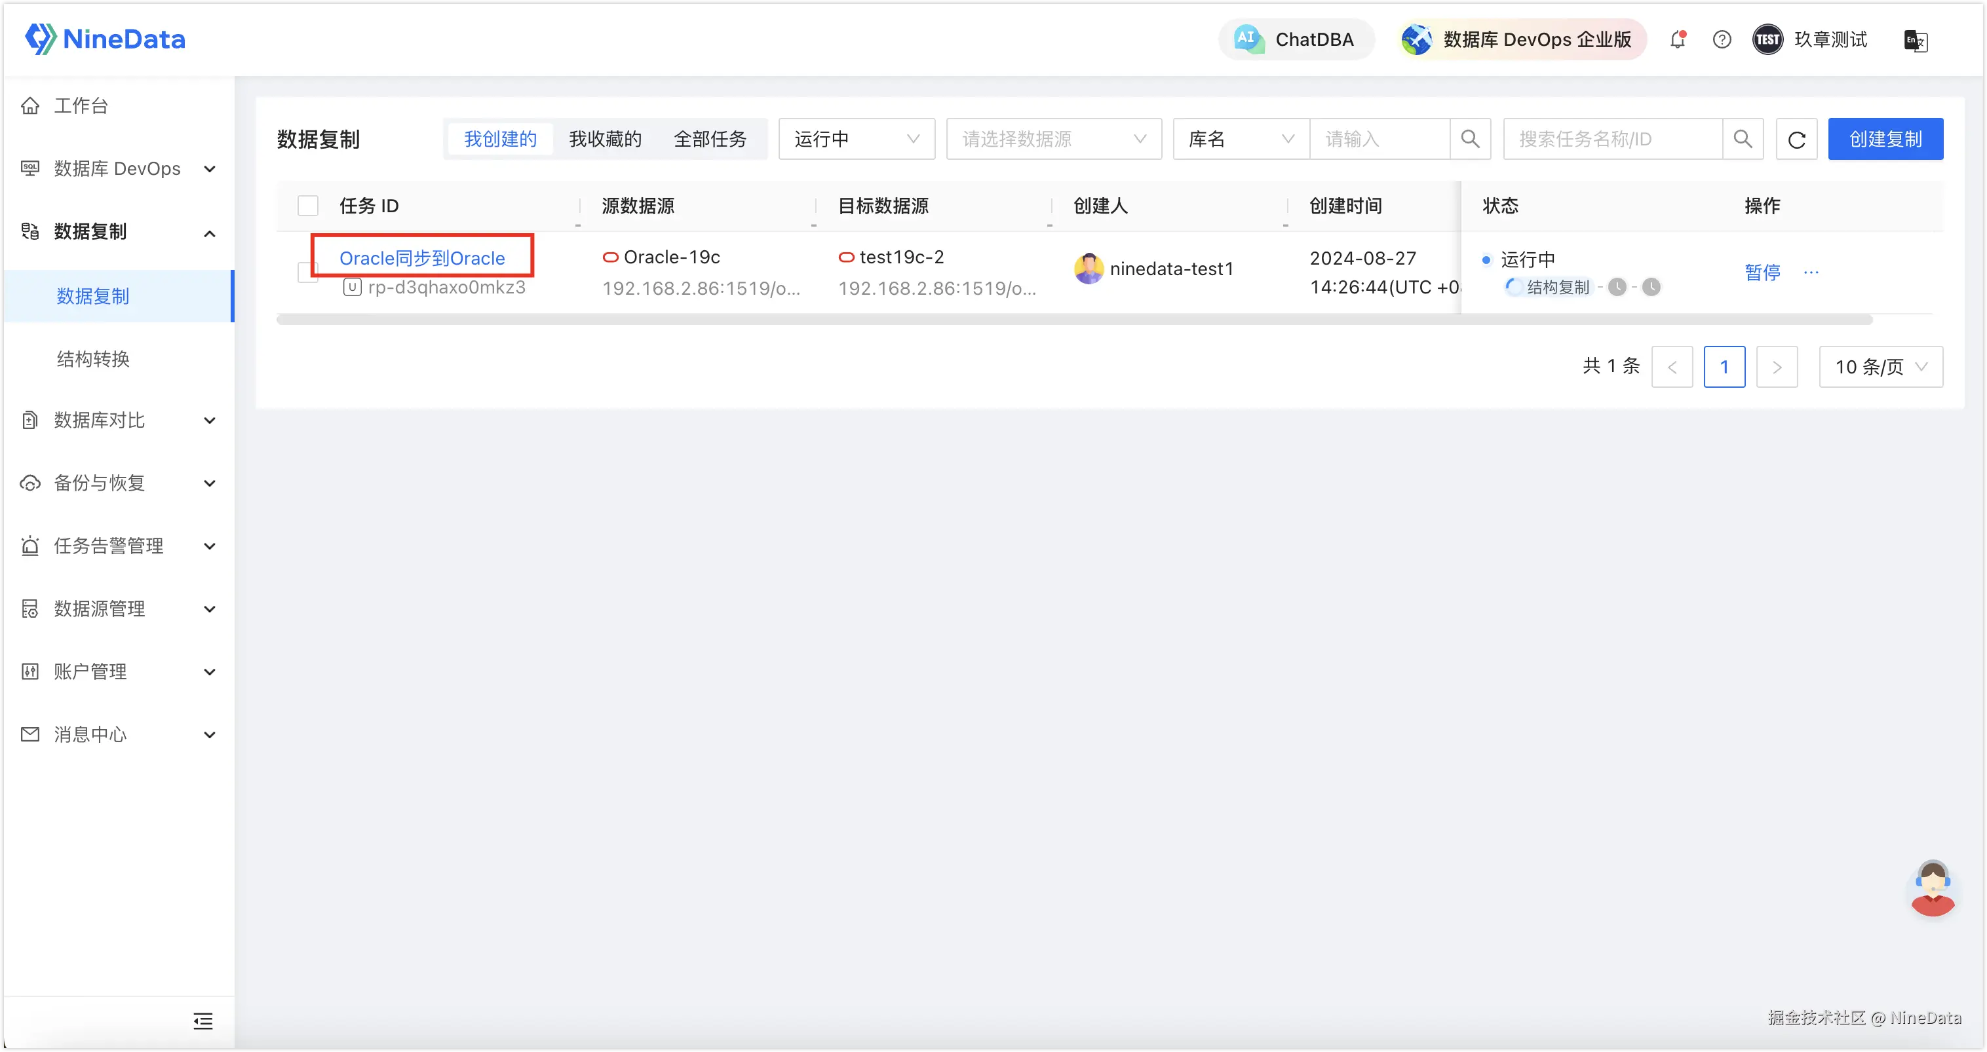Click the notification bell icon
This screenshot has width=1987, height=1052.
click(x=1677, y=39)
